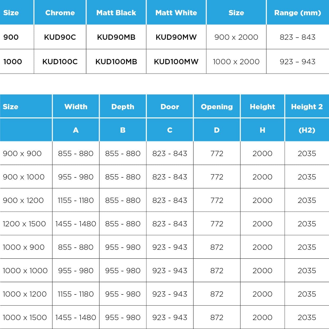Click Door 823 - 843 in 900 x 1200 row
The width and height of the screenshot is (329, 329).
coord(170,200)
